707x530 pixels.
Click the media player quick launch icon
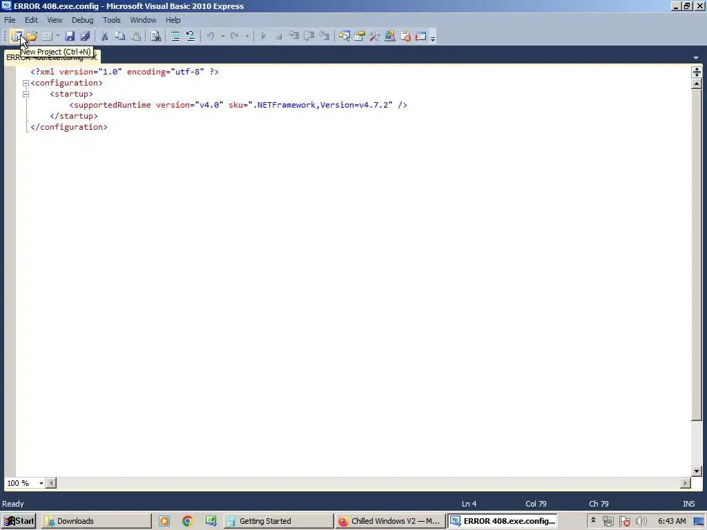pos(164,521)
